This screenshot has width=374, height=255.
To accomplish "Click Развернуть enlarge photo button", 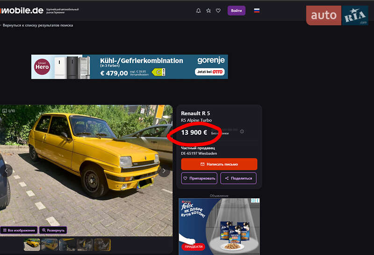I will (x=53, y=230).
